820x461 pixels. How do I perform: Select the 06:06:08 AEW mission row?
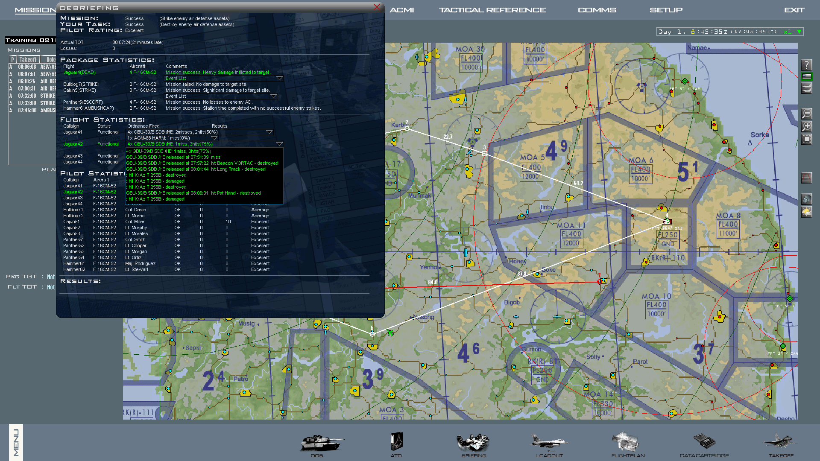coord(33,67)
